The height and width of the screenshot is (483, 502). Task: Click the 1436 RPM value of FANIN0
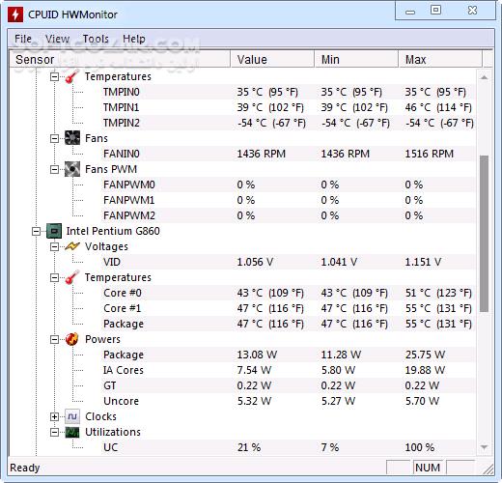click(x=262, y=154)
